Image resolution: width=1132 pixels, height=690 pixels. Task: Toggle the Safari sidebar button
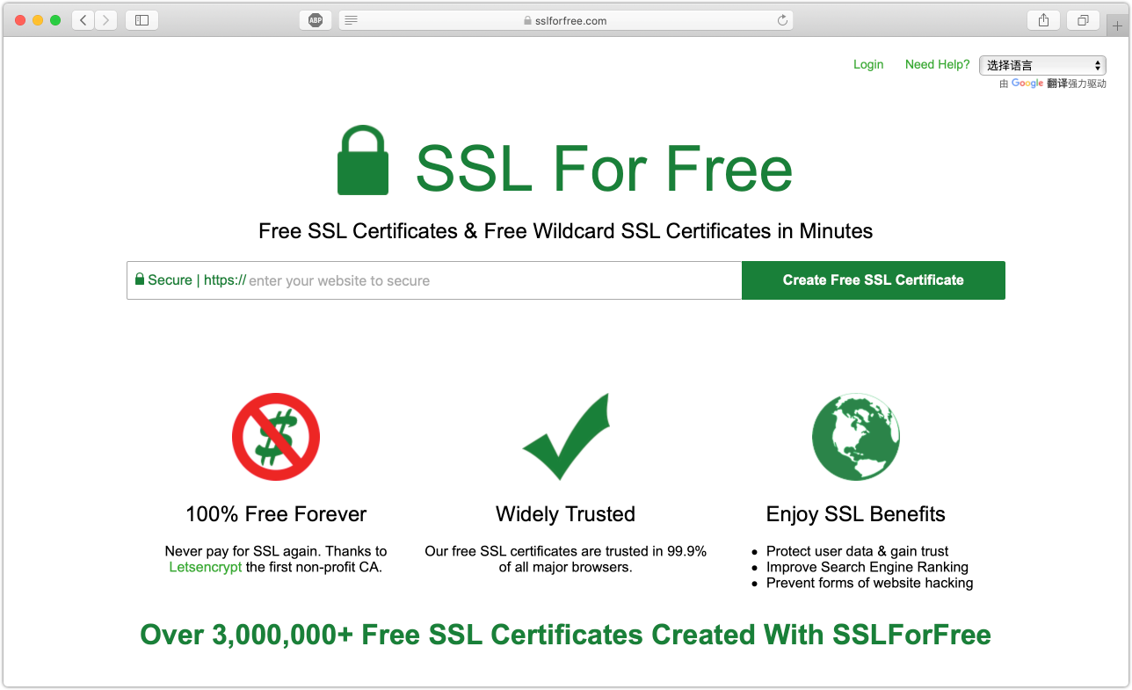(x=141, y=20)
